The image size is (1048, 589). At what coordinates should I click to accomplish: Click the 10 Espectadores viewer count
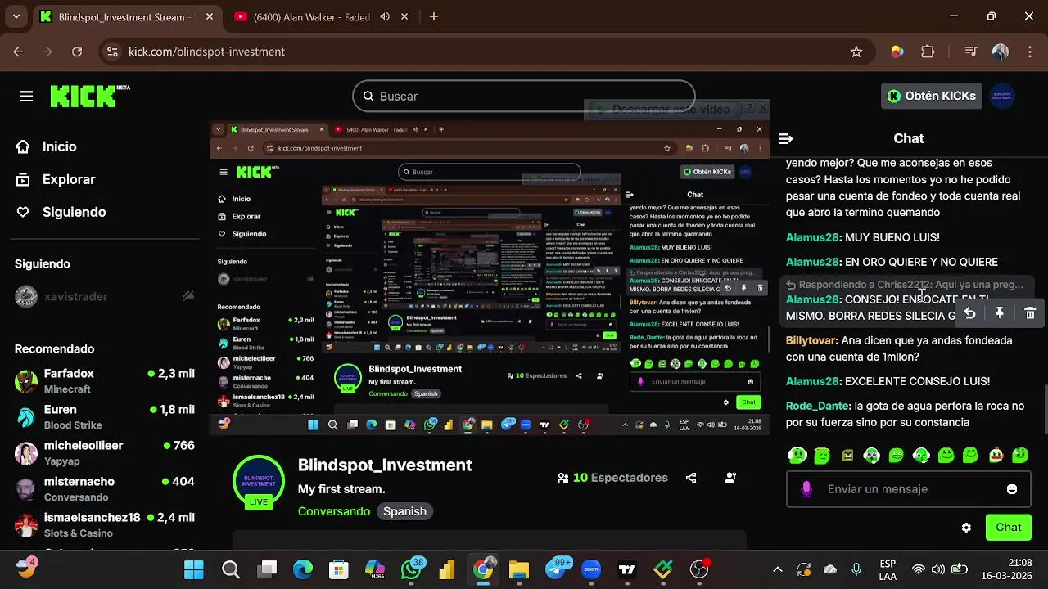[612, 478]
